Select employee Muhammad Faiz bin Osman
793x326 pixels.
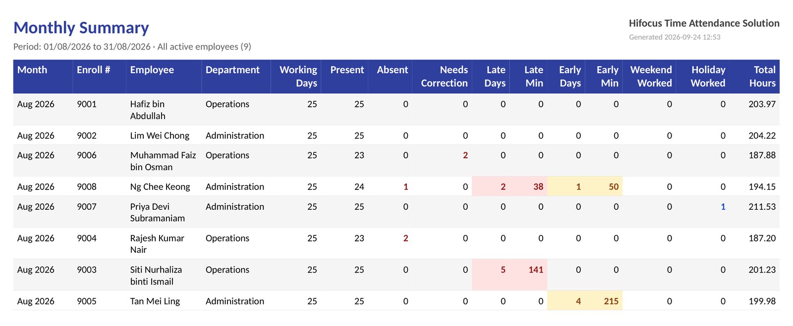tap(163, 161)
